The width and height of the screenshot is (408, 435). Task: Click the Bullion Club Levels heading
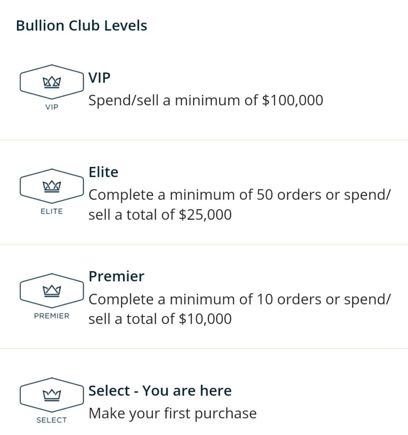[x=82, y=25]
